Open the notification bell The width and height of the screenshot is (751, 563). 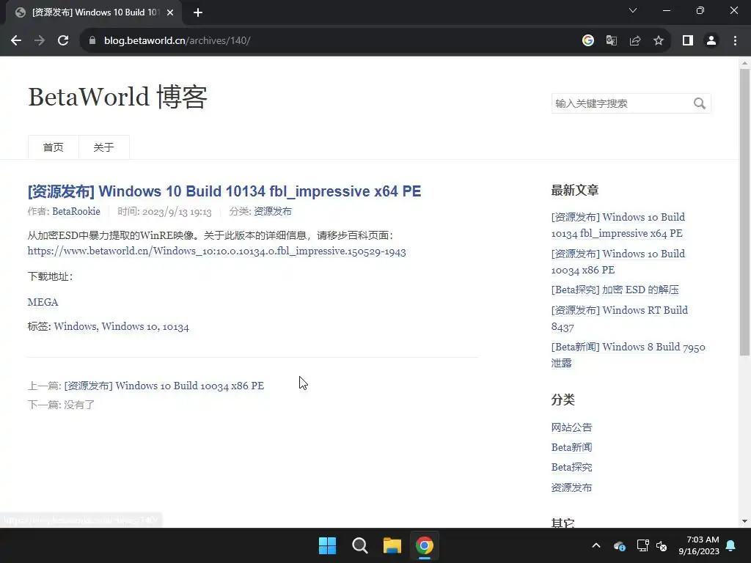(x=731, y=545)
